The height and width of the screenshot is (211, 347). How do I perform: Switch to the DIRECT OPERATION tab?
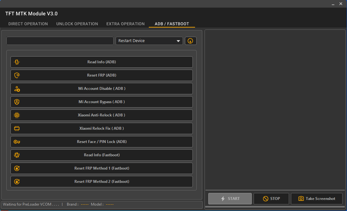28,24
